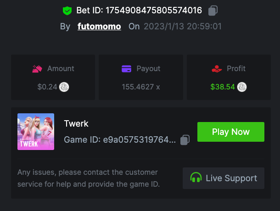Click the bet date and time

tap(182, 26)
